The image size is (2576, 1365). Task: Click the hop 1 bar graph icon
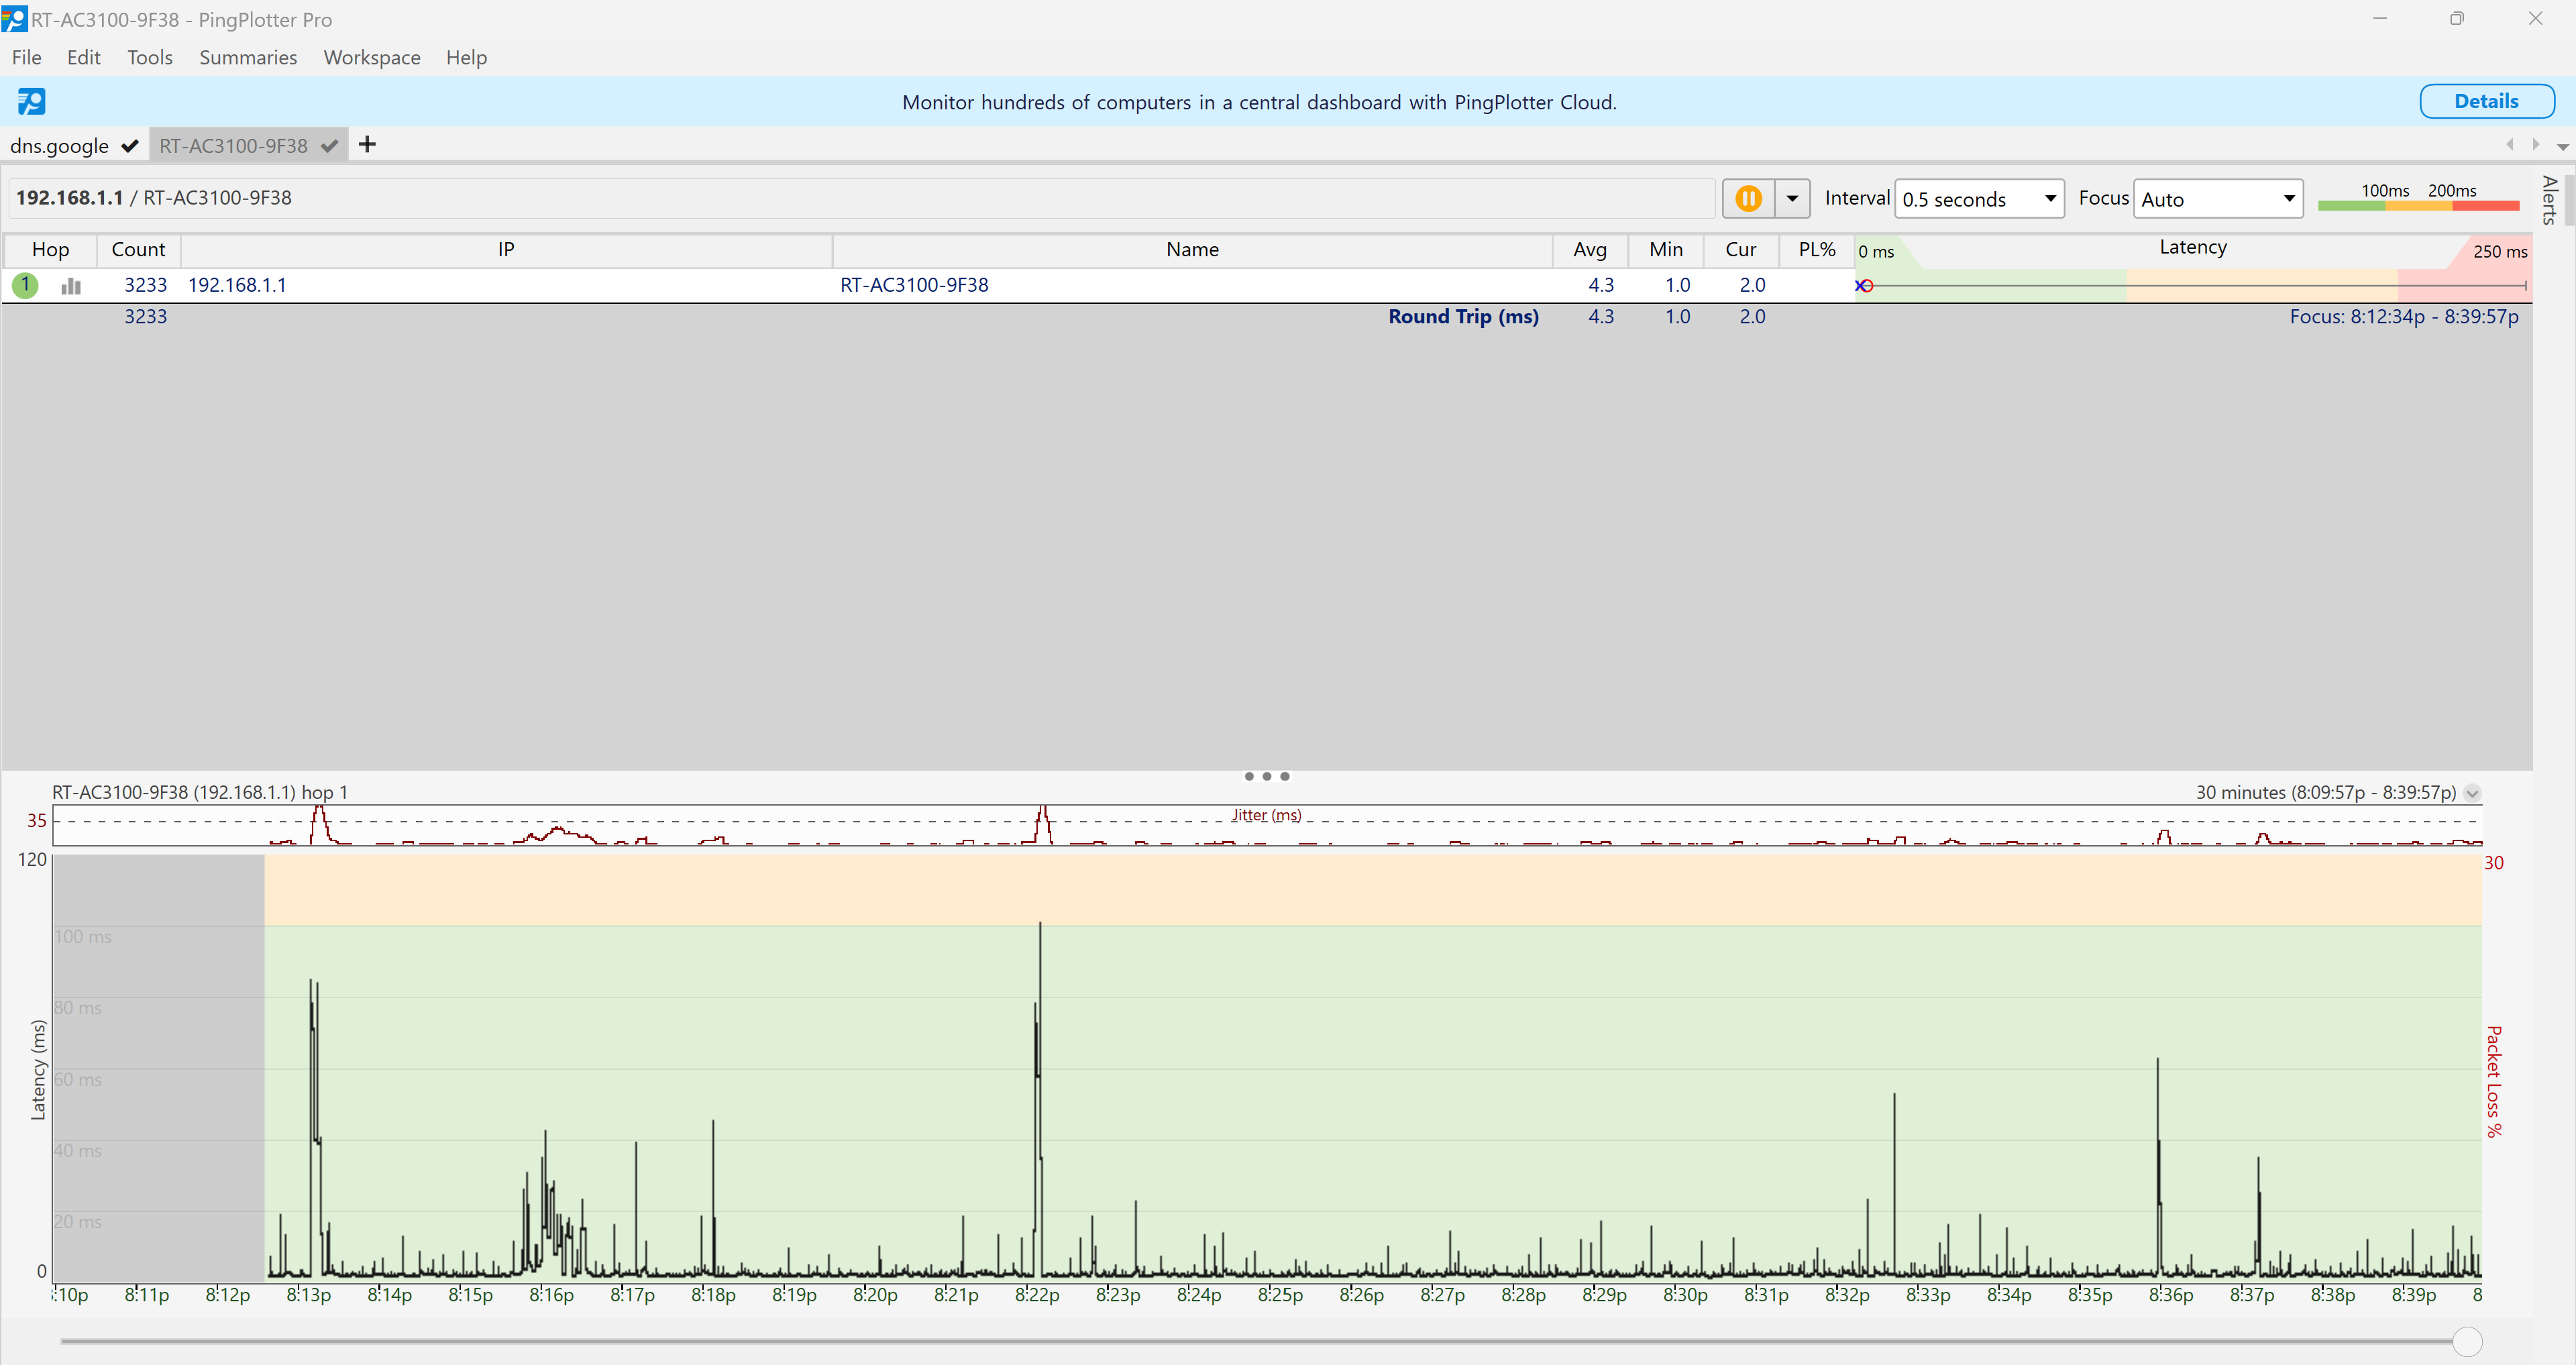point(71,286)
